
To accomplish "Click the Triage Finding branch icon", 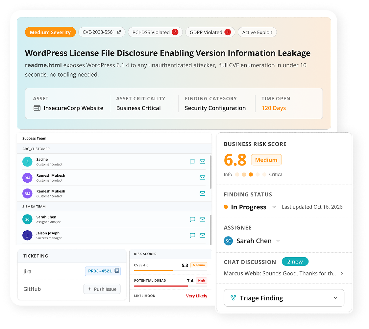I will click(x=233, y=298).
